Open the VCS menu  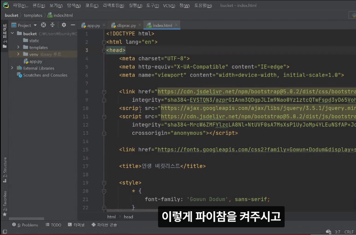[x=169, y=5]
